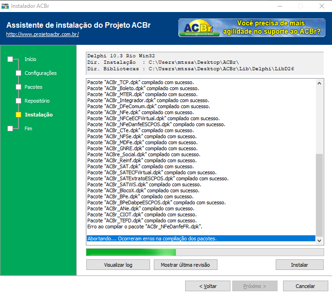Close the Instalador ACBr window
This screenshot has width=332, height=294.
tap(322, 6)
